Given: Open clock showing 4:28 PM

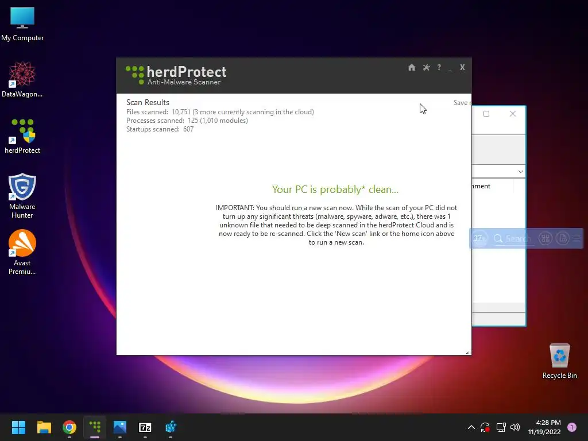Looking at the screenshot, I should (544, 427).
